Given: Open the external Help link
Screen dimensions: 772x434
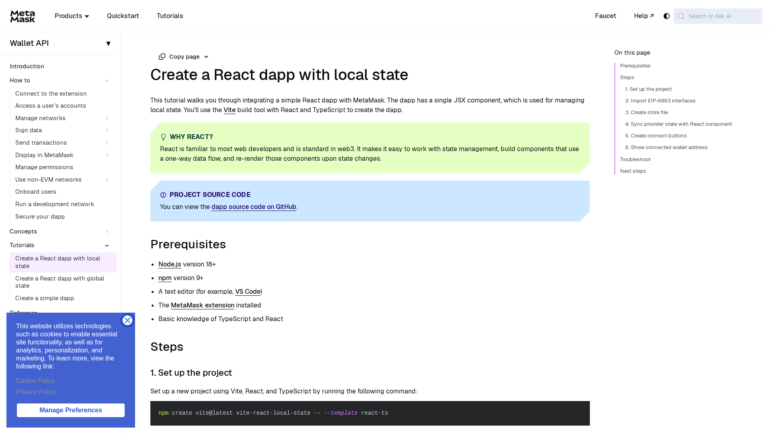Looking at the screenshot, I should point(644,16).
